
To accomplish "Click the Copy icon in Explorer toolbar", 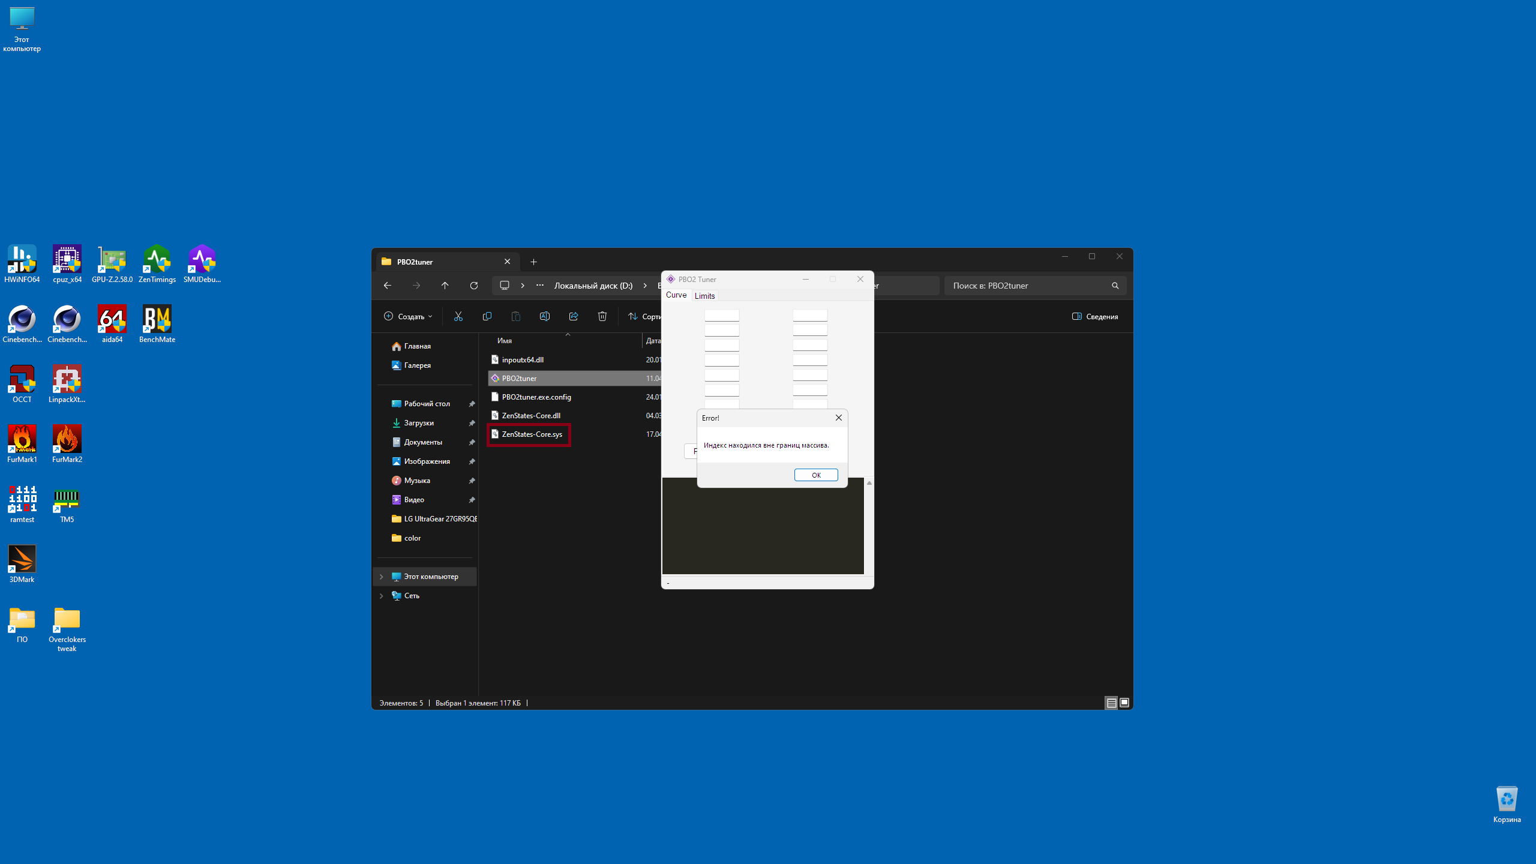I will tap(487, 316).
